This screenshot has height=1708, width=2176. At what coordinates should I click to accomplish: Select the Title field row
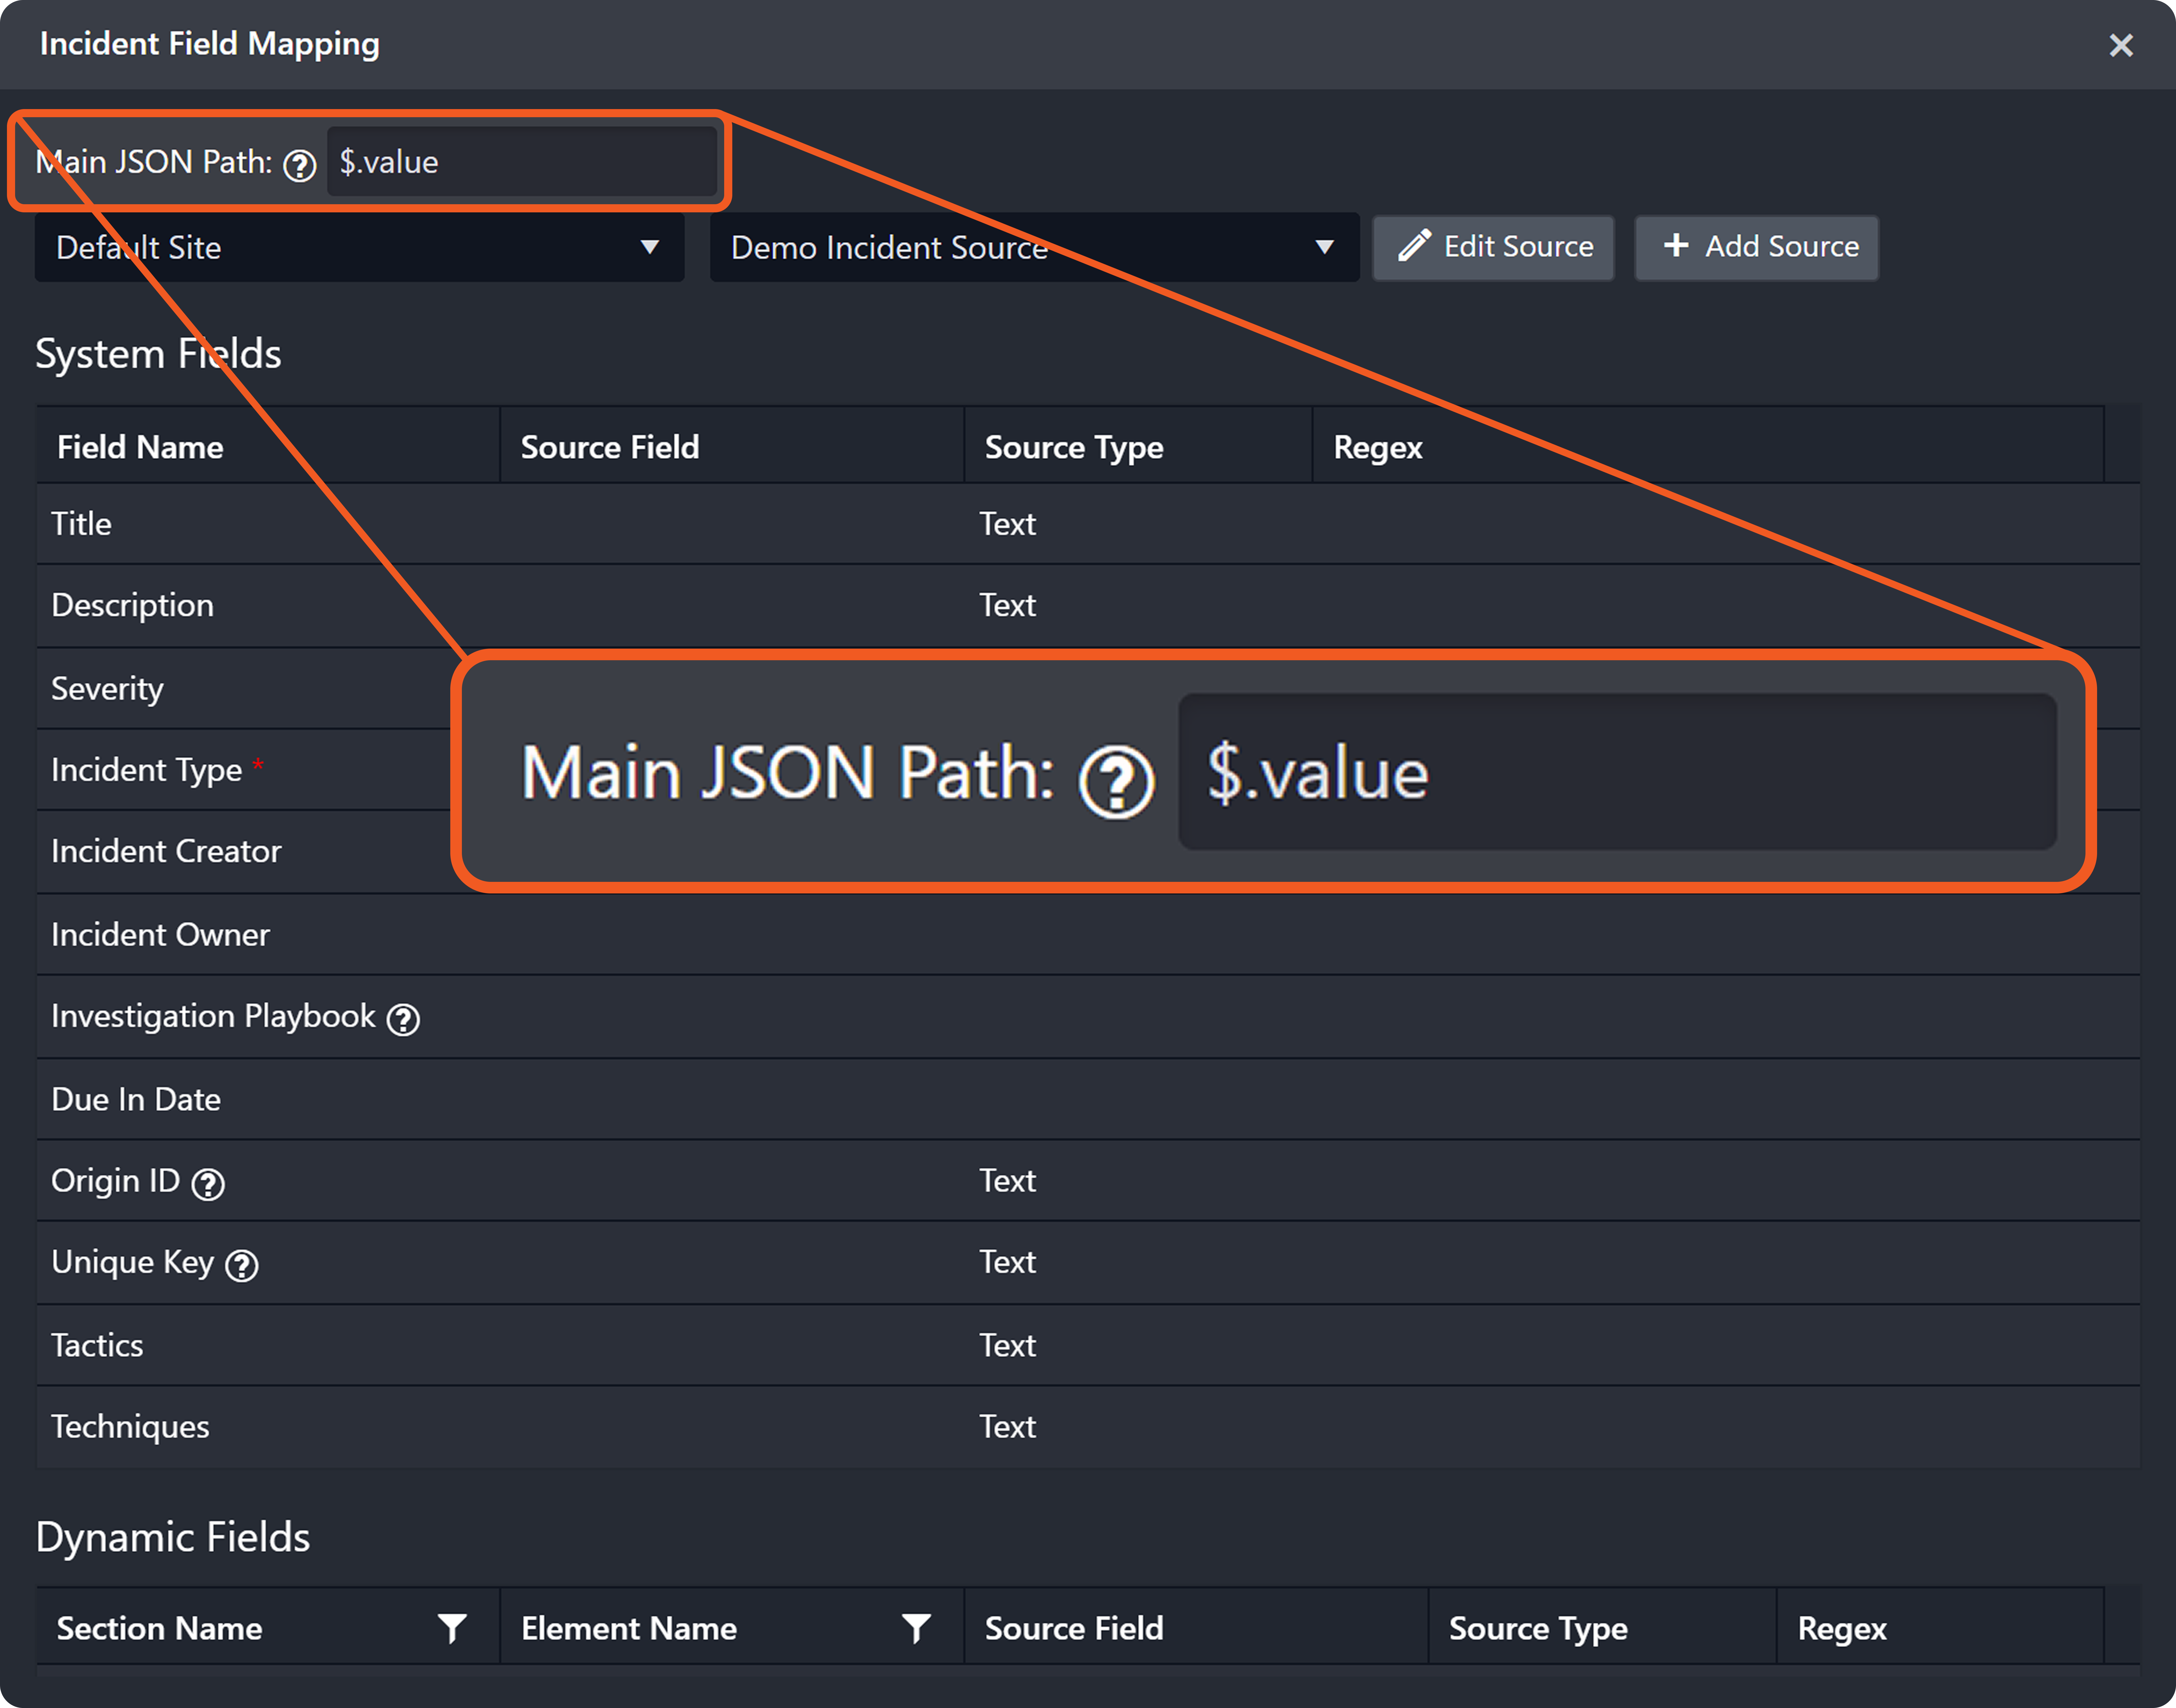pyautogui.click(x=82, y=524)
